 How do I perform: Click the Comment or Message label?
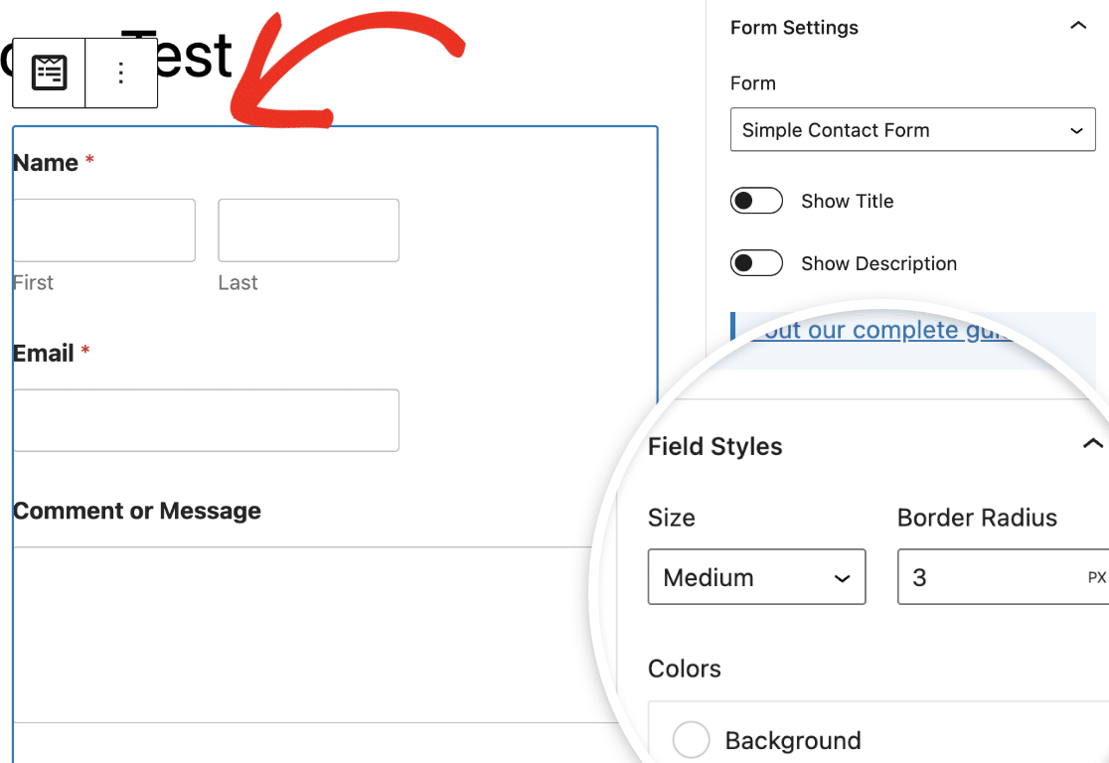coord(136,511)
